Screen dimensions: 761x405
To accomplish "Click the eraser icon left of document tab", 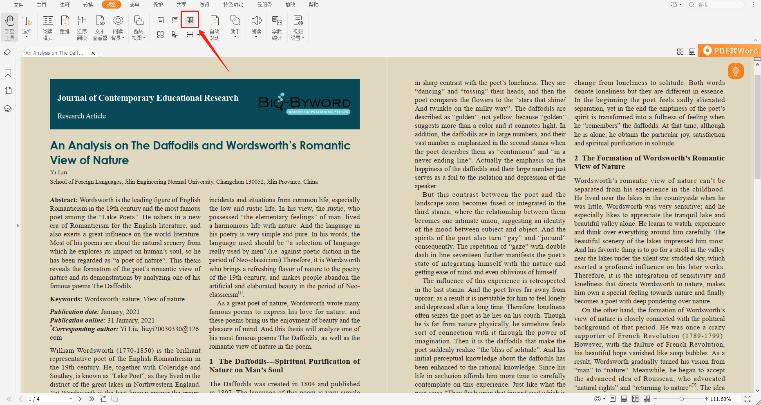I will (x=7, y=52).
